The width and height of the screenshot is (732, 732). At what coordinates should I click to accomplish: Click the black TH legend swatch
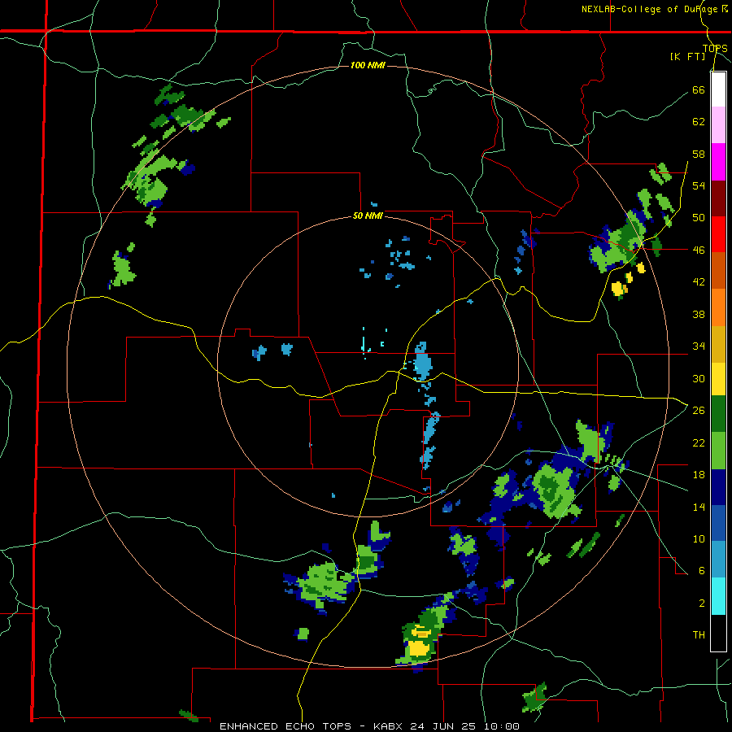click(718, 633)
